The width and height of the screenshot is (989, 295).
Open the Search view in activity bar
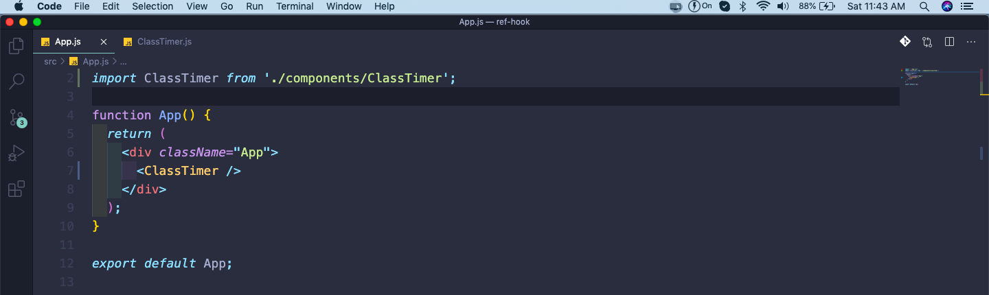[16, 82]
